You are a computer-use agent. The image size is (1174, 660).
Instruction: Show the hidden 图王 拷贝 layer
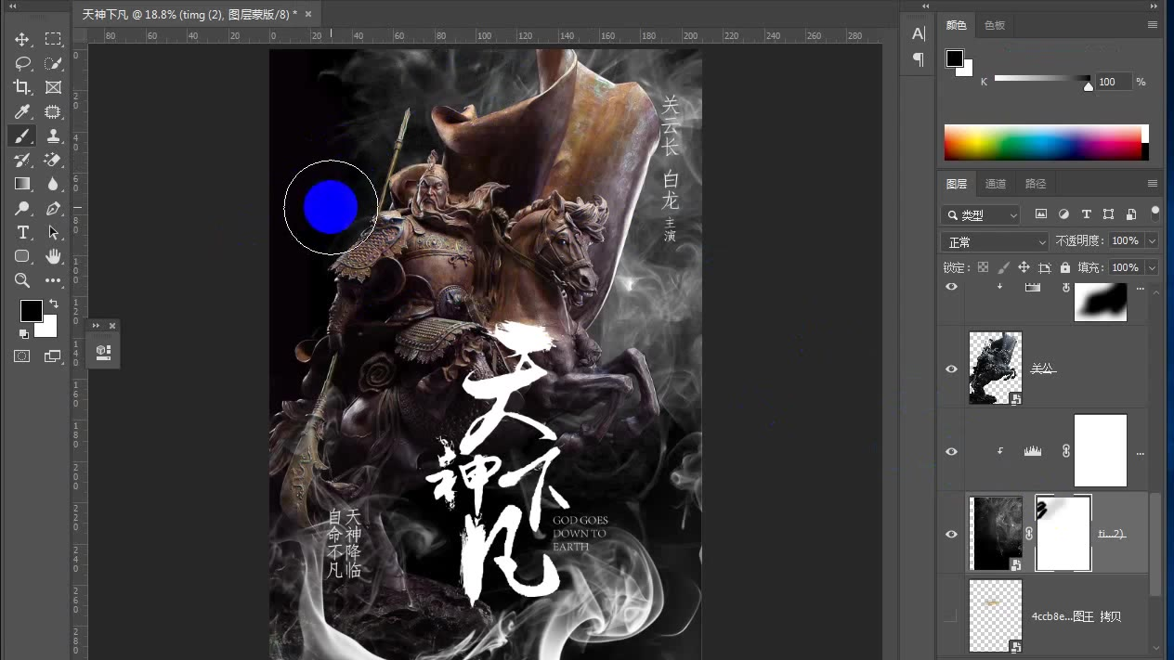(951, 615)
